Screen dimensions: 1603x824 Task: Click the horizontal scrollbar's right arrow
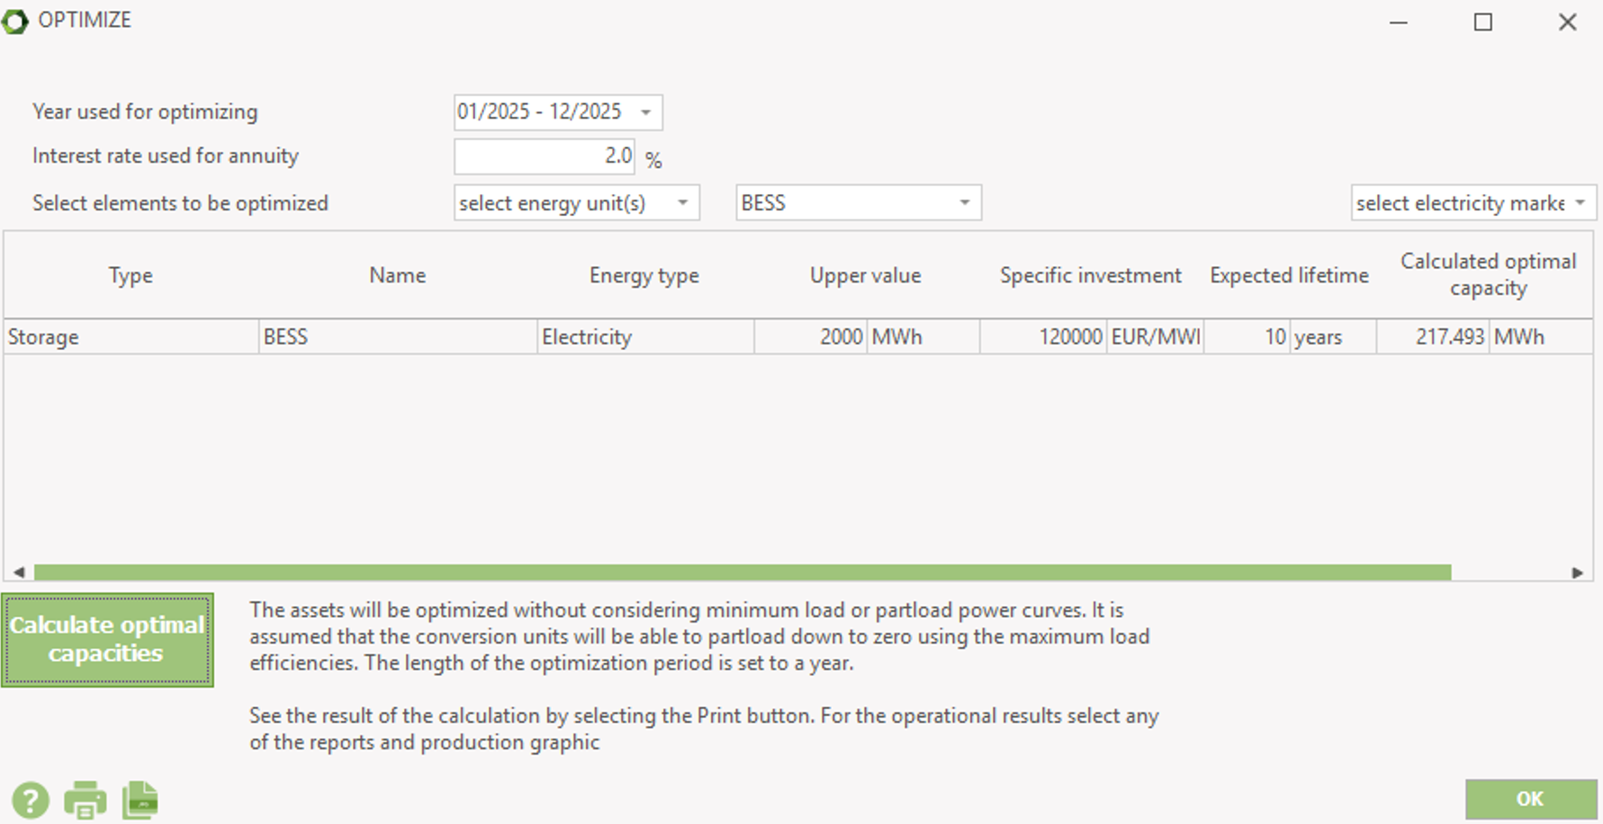(1577, 572)
